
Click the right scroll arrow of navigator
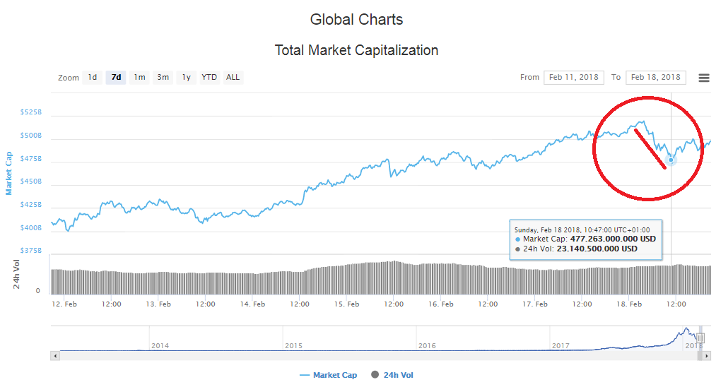tap(708, 356)
